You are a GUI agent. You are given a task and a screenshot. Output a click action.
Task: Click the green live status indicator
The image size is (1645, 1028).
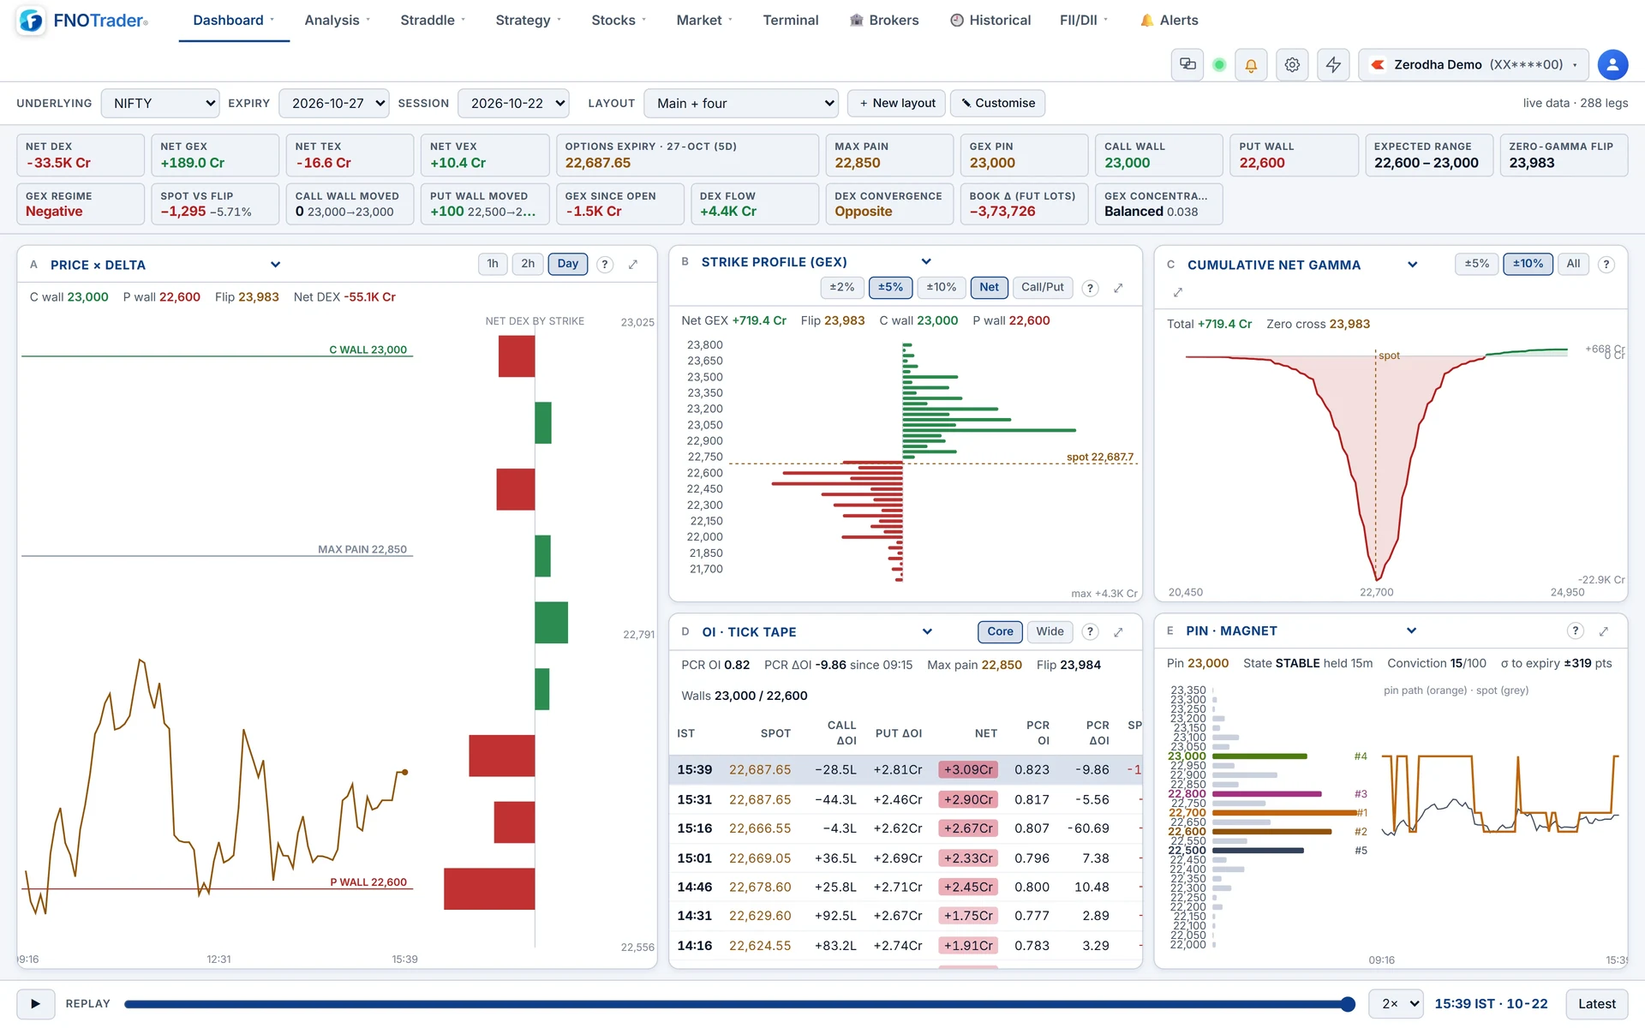(x=1219, y=64)
